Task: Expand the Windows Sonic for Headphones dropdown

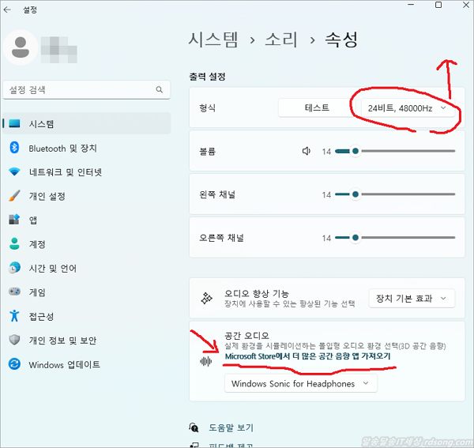Action: coord(300,384)
